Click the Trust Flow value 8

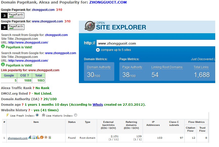[206, 138]
